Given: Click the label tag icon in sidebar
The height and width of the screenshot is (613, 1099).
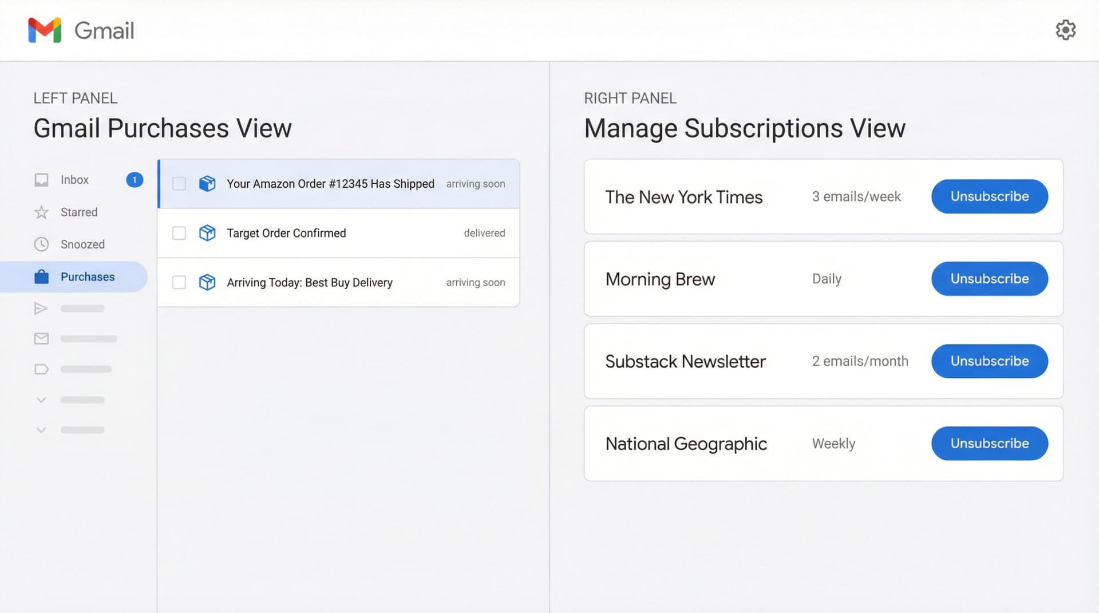Looking at the screenshot, I should (41, 369).
